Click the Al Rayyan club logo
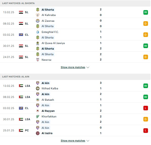The height and width of the screenshot is (145, 151). [37, 111]
